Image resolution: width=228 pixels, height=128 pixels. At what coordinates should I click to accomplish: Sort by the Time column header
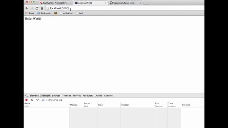point(174,105)
